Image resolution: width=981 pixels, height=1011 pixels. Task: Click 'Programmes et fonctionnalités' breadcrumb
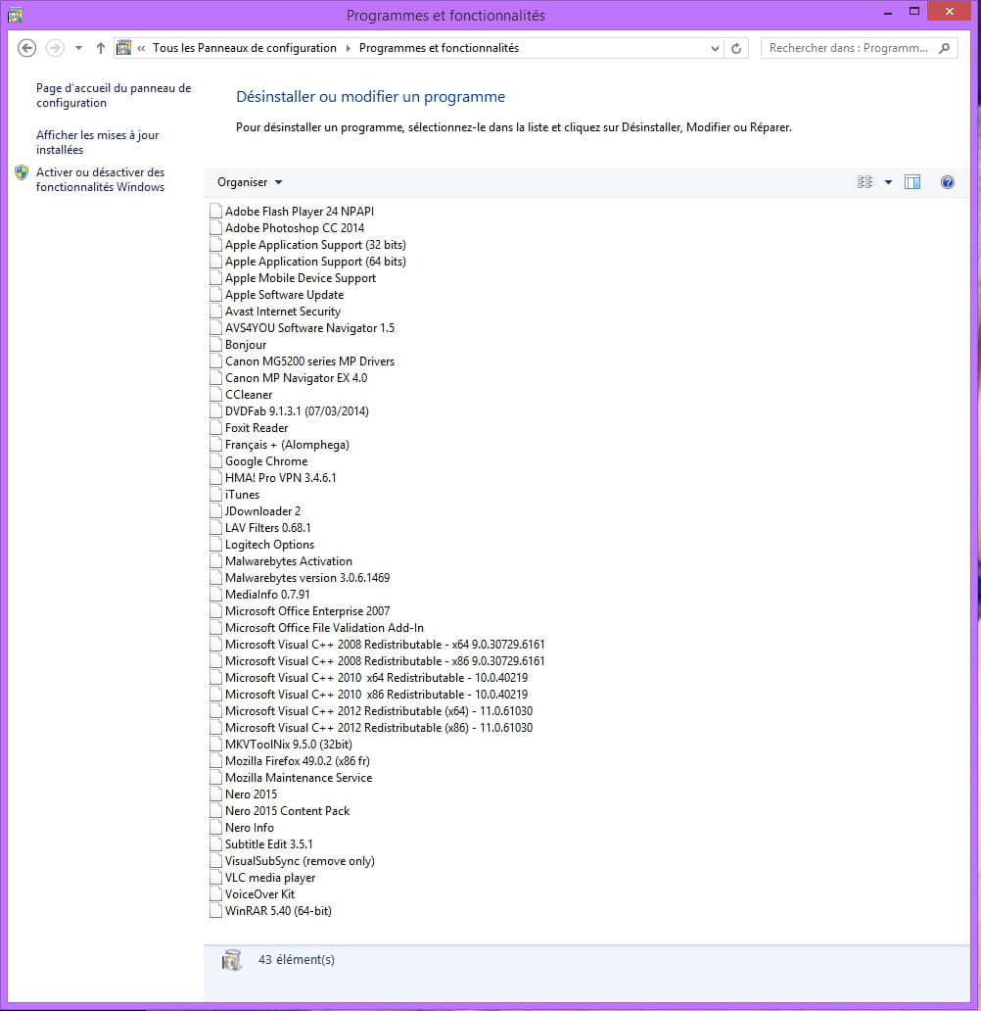[x=439, y=48]
